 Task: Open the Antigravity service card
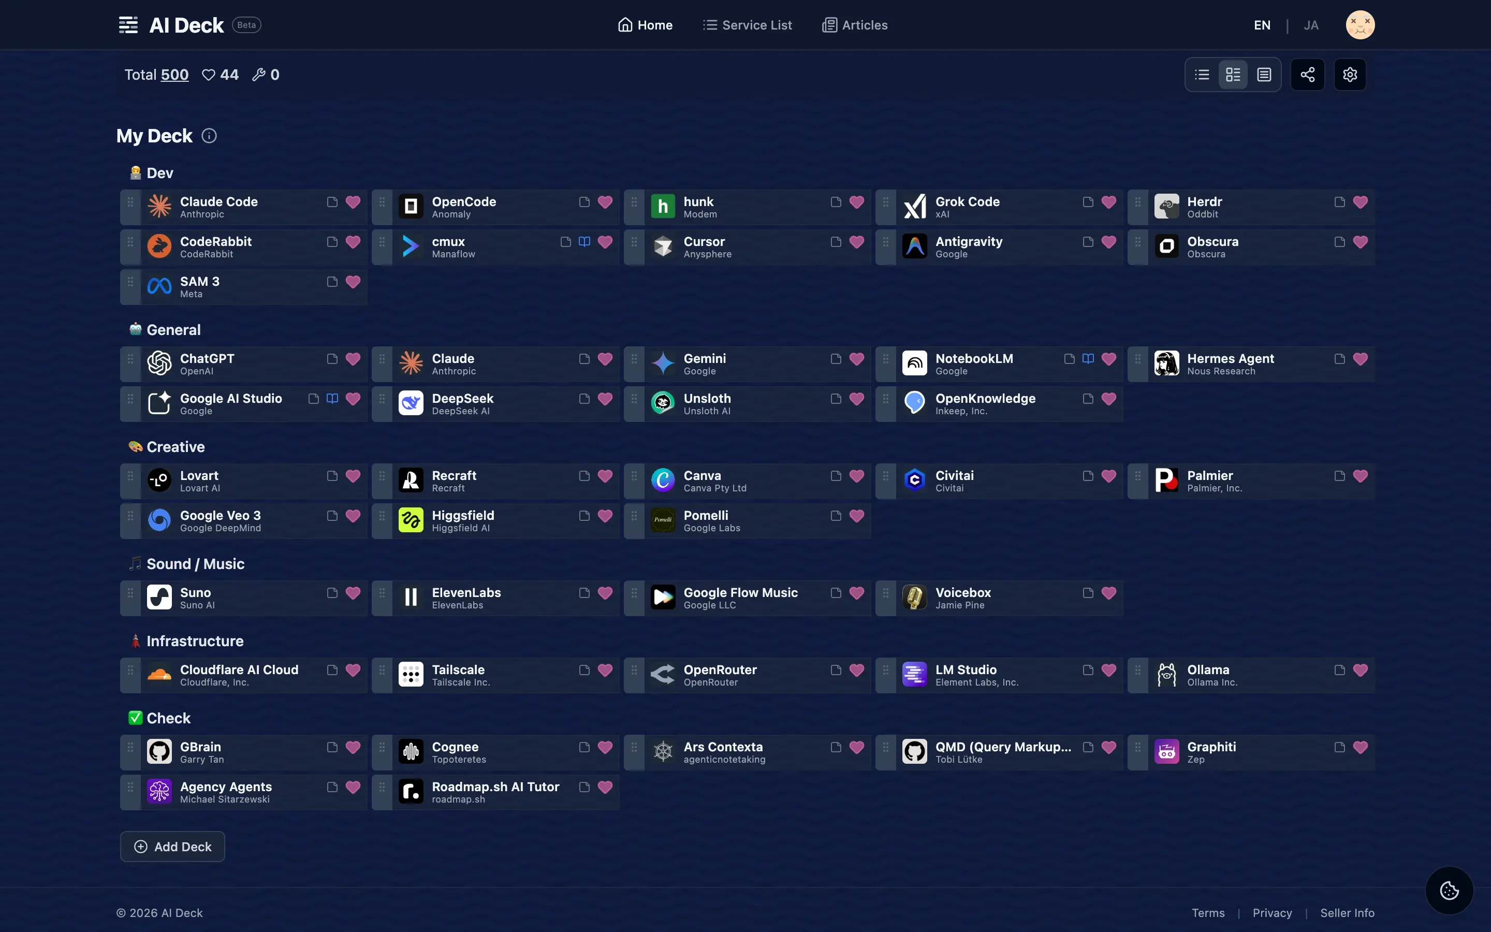click(x=999, y=247)
